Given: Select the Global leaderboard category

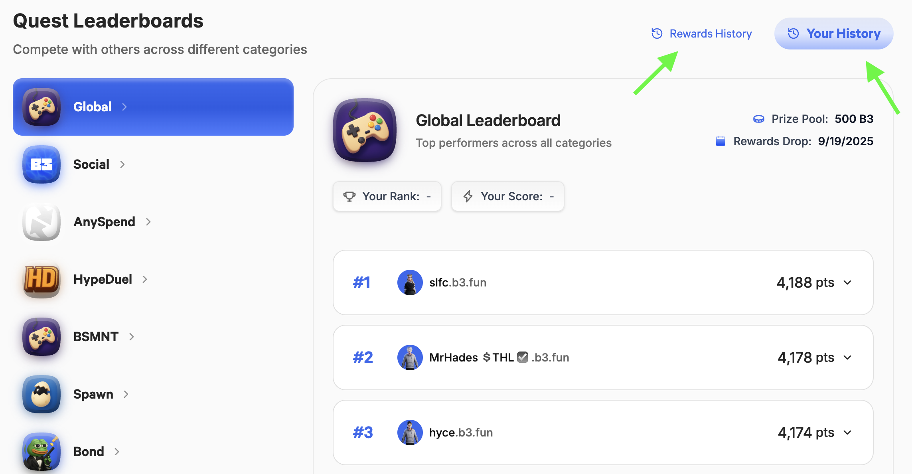Looking at the screenshot, I should [153, 107].
